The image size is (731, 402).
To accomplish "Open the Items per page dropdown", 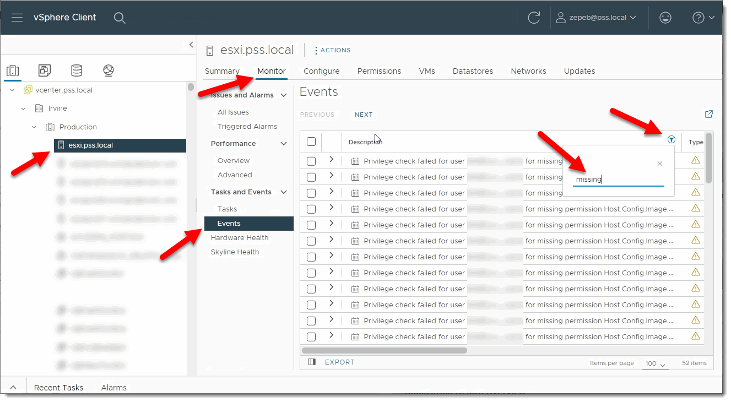I will tap(654, 363).
